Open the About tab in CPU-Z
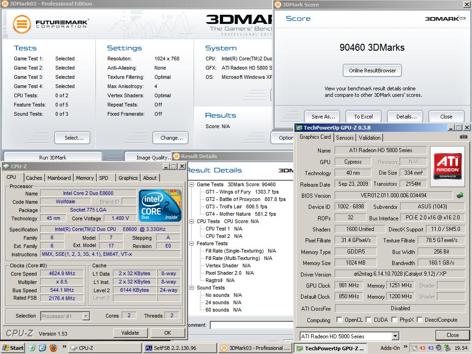 pos(150,178)
